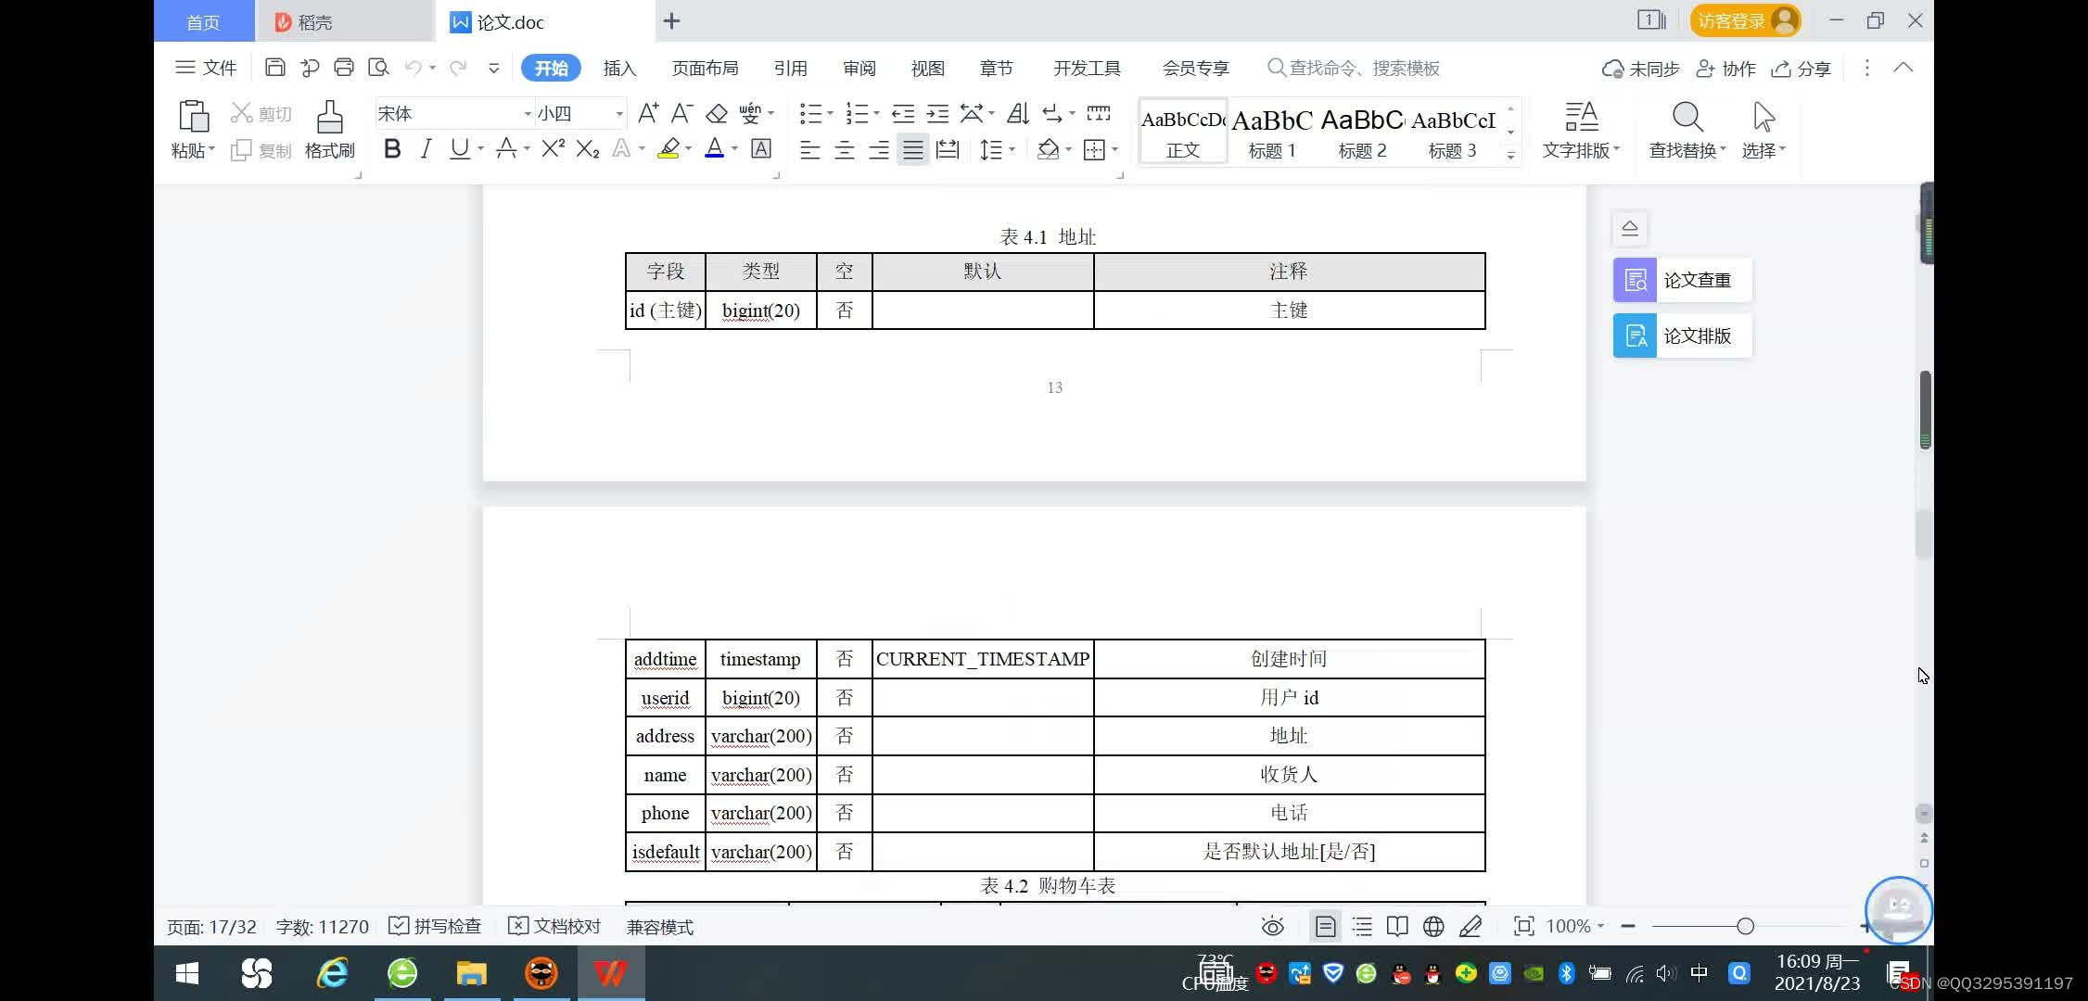
Task: Toggle 拼写检查 in status bar
Action: tap(435, 926)
